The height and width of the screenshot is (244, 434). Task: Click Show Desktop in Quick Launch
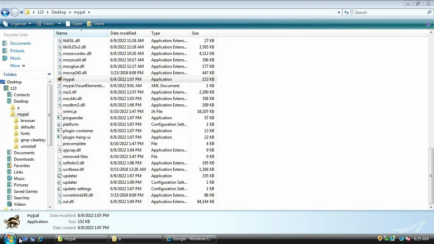[x=25, y=239]
